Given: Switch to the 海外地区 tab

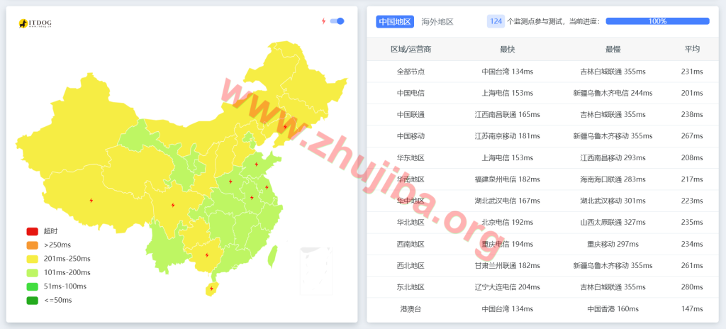Looking at the screenshot, I should [437, 21].
